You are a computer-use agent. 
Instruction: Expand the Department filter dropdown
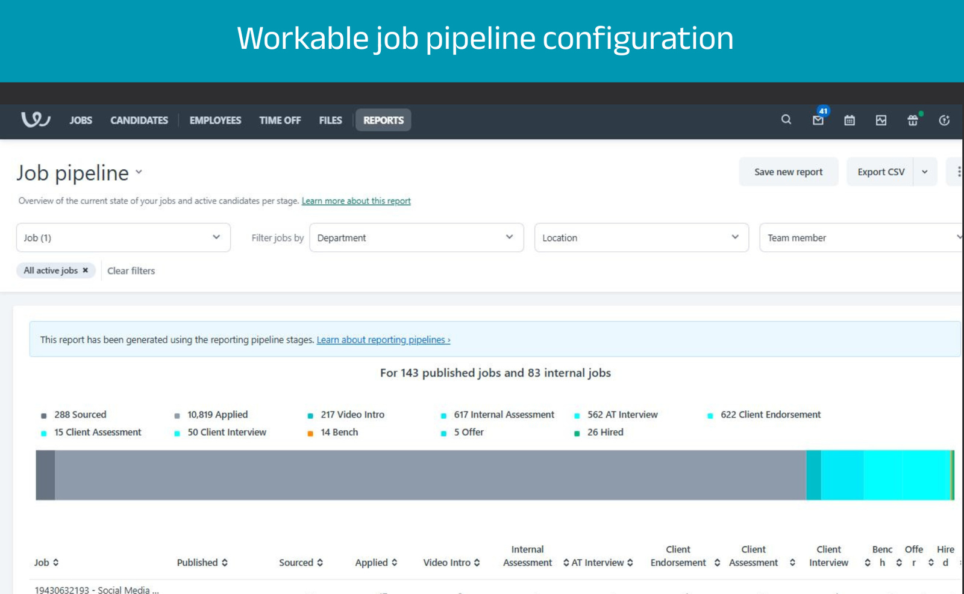416,237
